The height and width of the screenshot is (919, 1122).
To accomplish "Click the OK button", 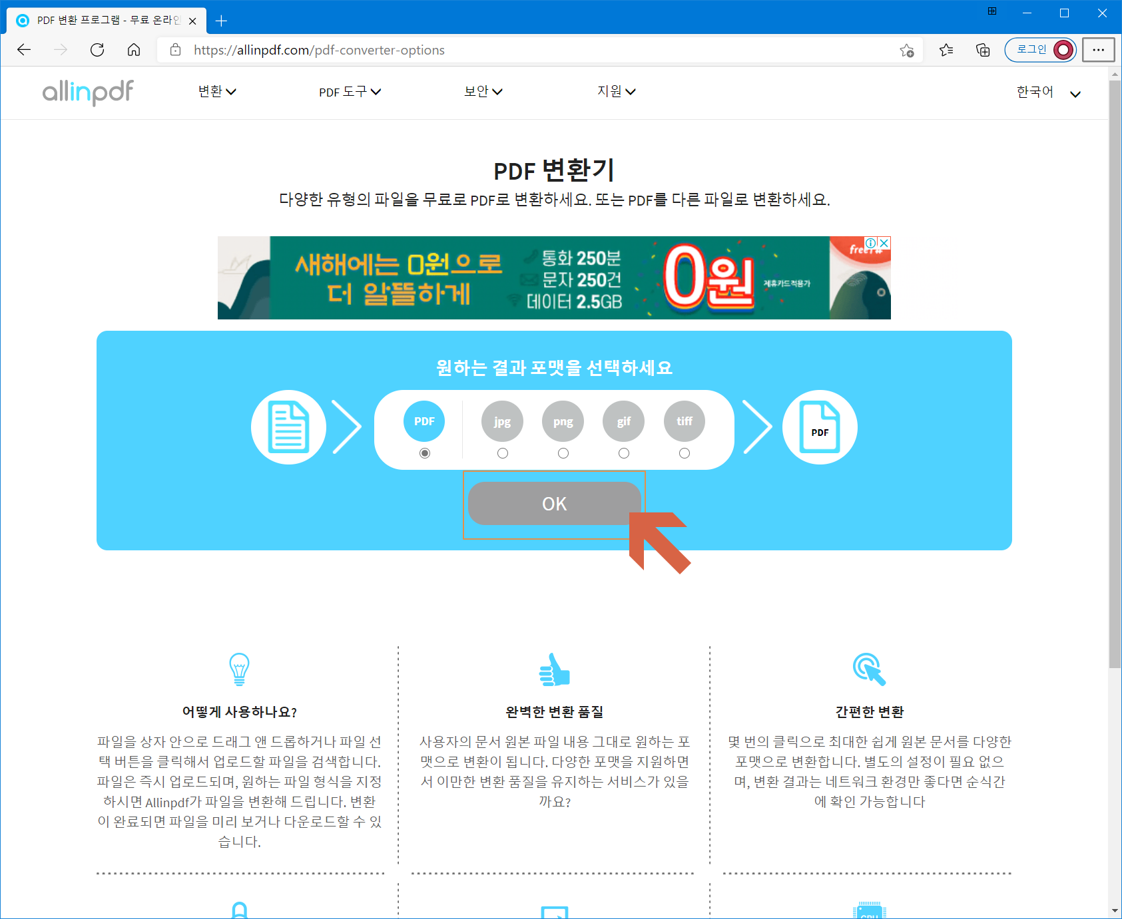I will point(555,504).
